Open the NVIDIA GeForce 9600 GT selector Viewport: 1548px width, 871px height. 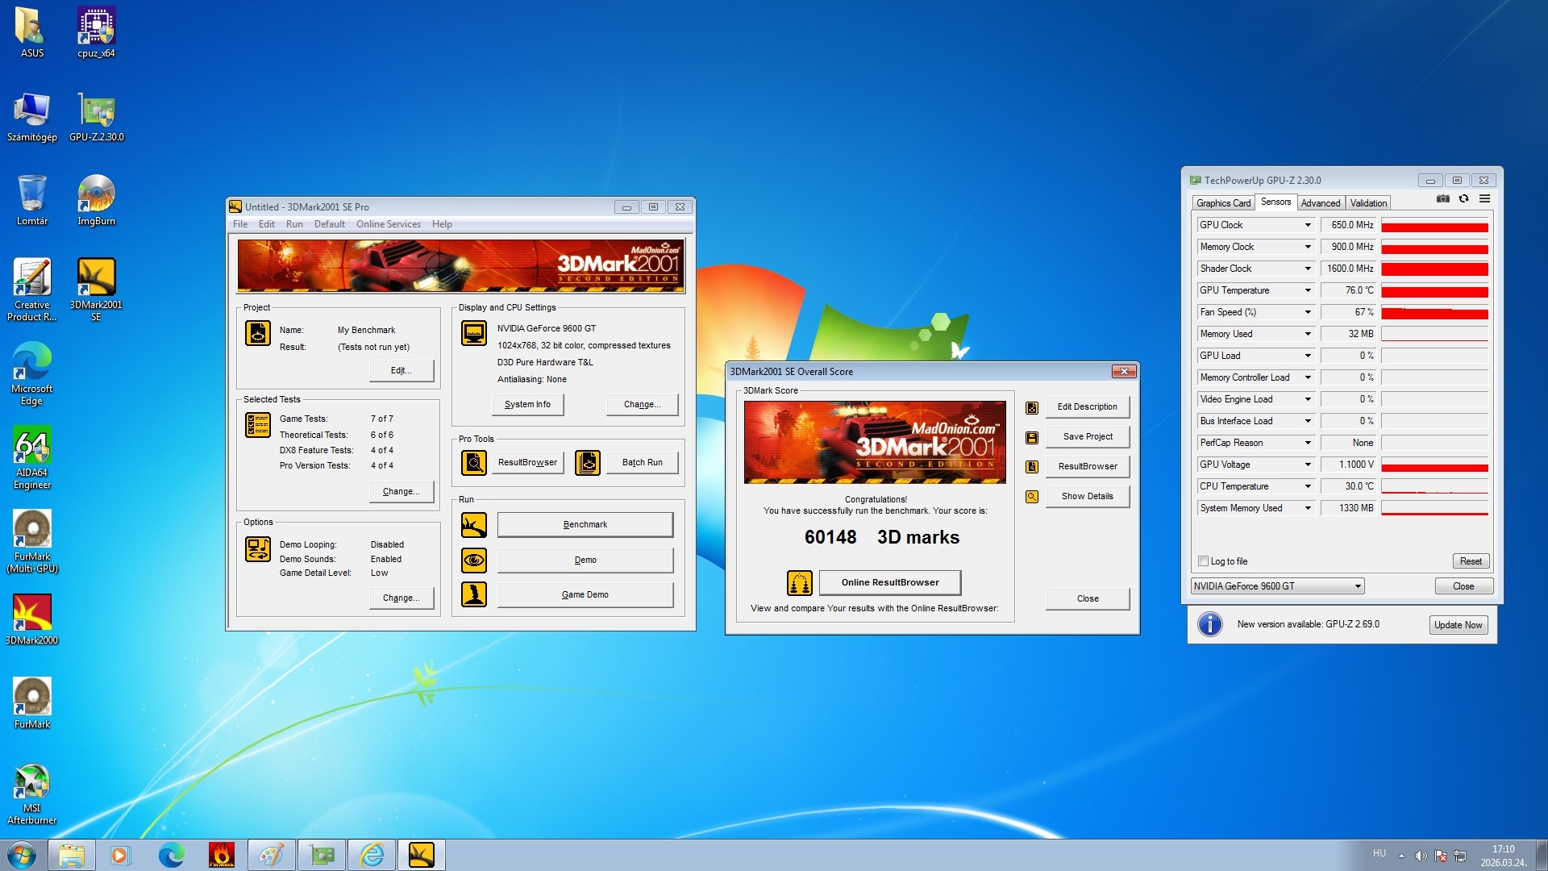pos(1277,586)
